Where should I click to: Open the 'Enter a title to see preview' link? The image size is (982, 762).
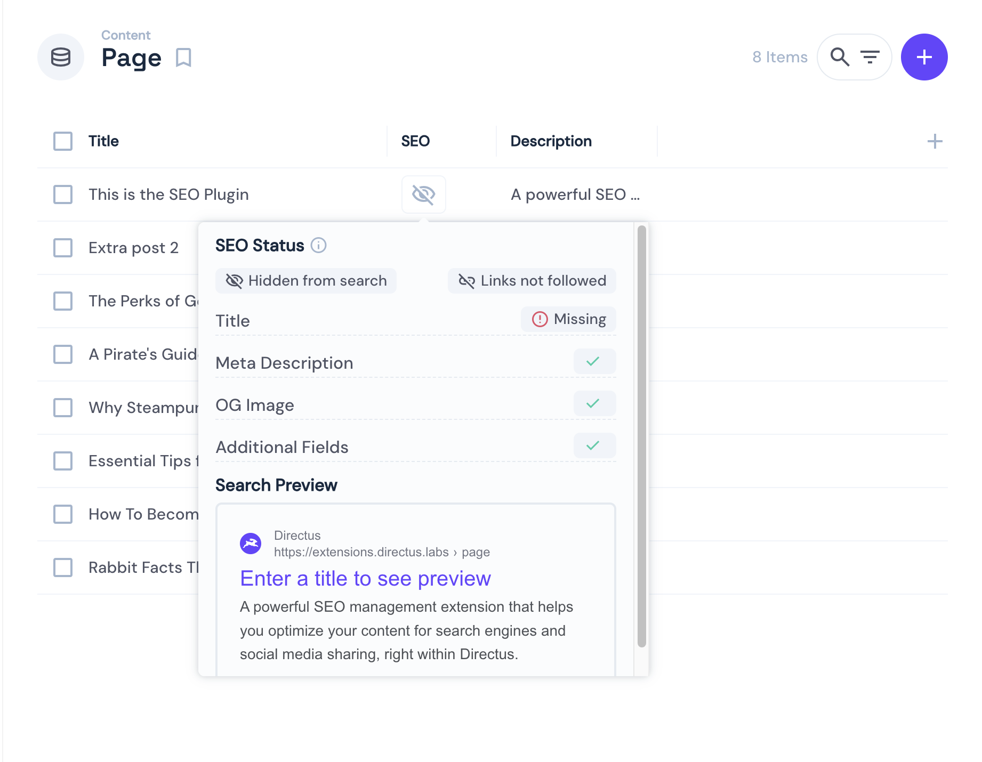[365, 579]
